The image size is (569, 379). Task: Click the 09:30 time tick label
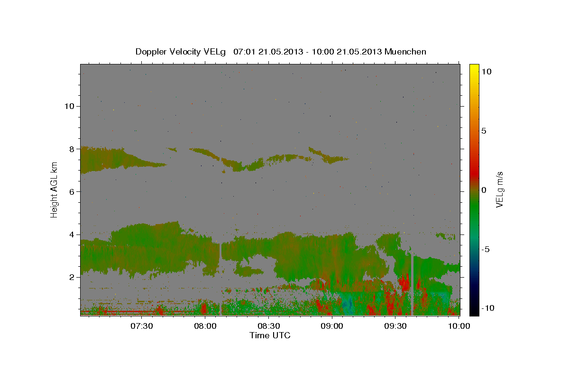[395, 326]
